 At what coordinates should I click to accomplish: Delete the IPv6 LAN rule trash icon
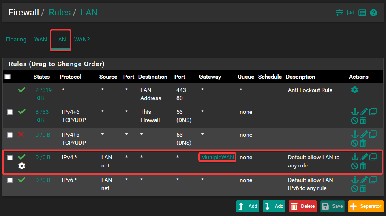pyautogui.click(x=363, y=188)
